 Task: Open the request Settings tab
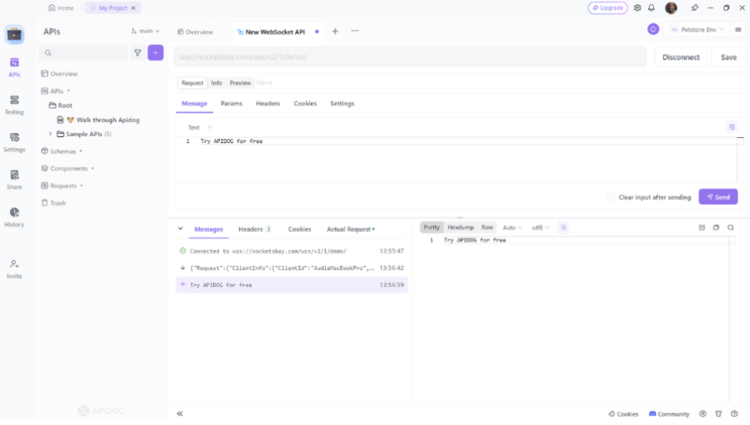pyautogui.click(x=342, y=104)
